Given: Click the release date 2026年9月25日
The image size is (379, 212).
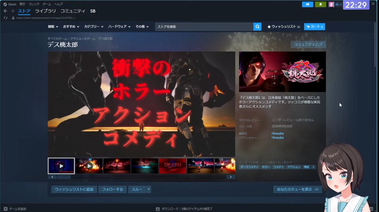Looking at the screenshot, I should (x=282, y=126).
